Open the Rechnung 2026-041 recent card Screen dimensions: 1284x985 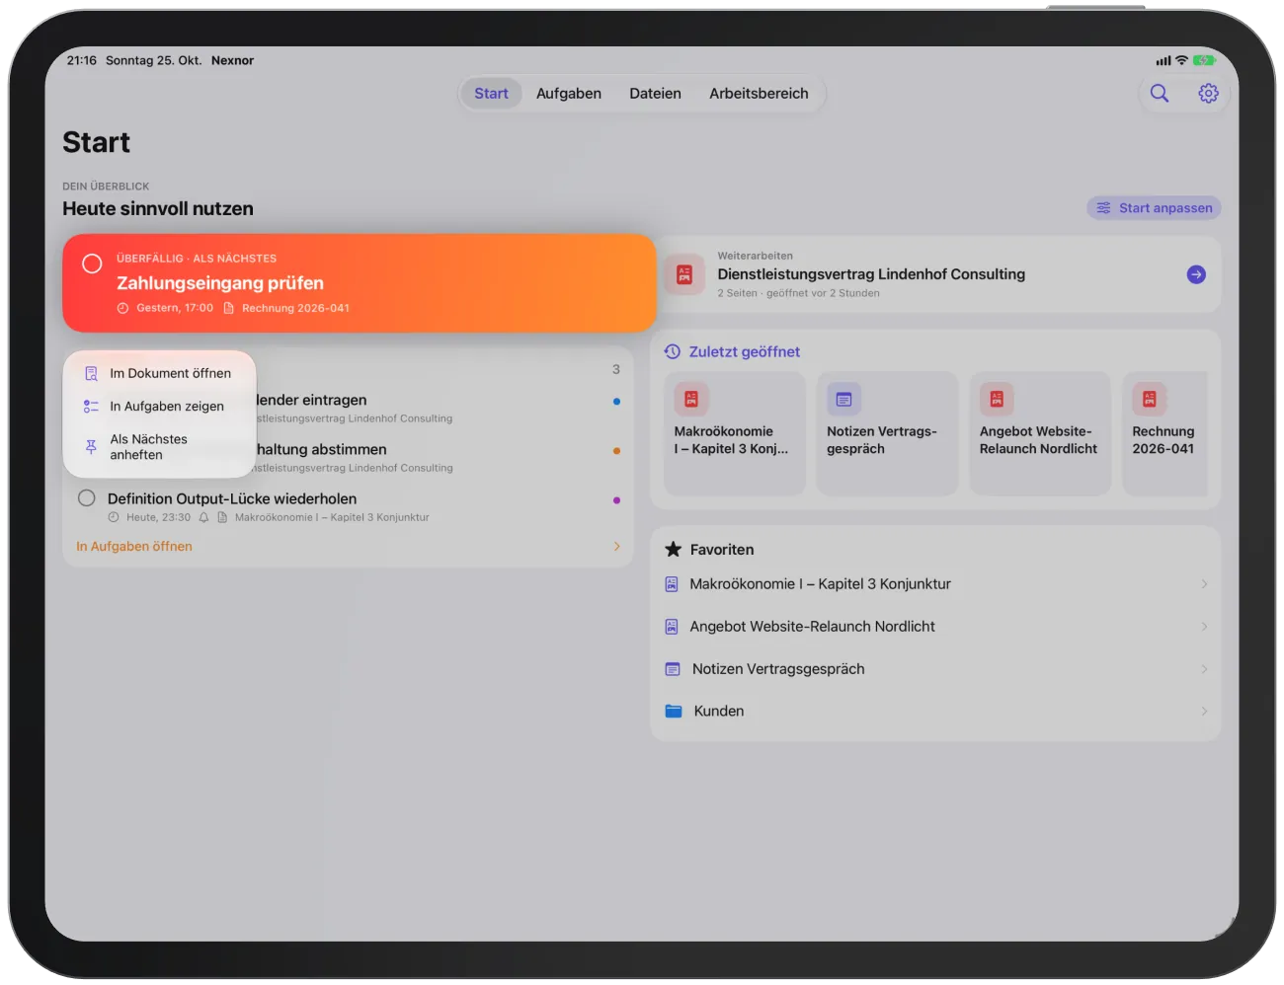(1165, 433)
